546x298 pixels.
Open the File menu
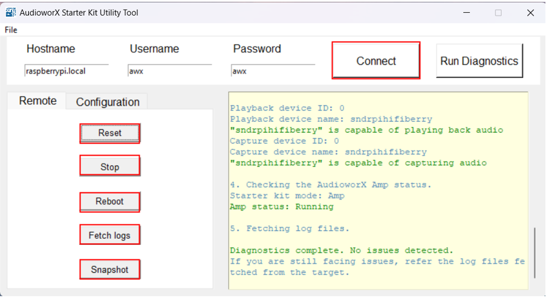(x=11, y=30)
